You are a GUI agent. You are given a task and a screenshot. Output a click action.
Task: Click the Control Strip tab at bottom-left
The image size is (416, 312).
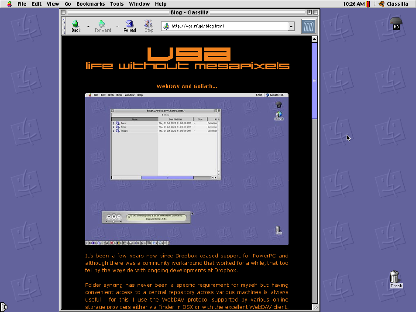click(4, 307)
